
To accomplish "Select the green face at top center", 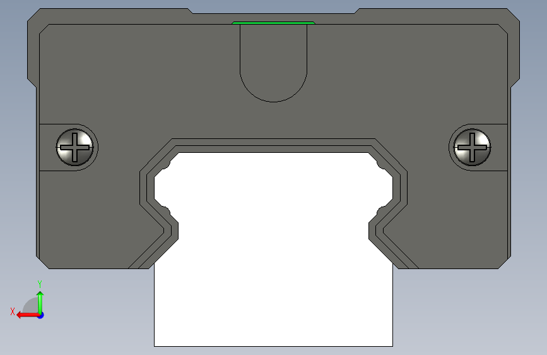I will pyautogui.click(x=274, y=23).
